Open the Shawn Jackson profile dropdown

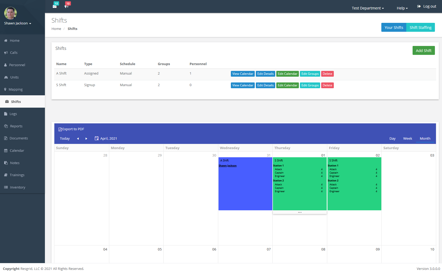(x=17, y=23)
